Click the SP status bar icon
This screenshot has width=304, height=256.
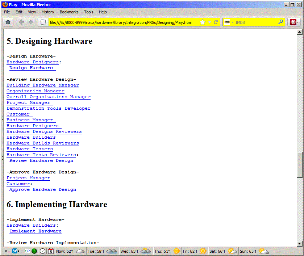27,251
